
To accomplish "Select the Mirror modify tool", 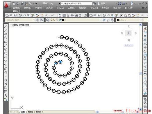I will [x=145, y=36].
